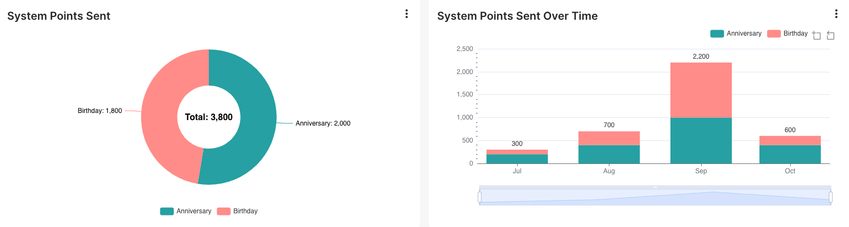
Task: Click left handle of the data zoom slider
Action: 480,197
